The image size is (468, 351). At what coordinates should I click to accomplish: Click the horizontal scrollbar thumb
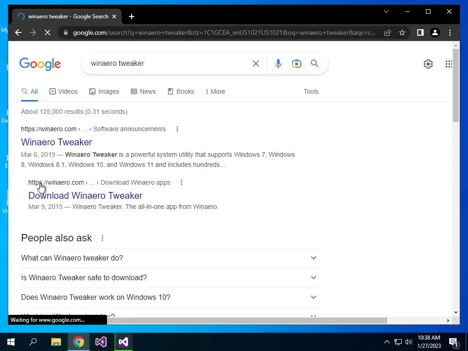click(x=247, y=320)
